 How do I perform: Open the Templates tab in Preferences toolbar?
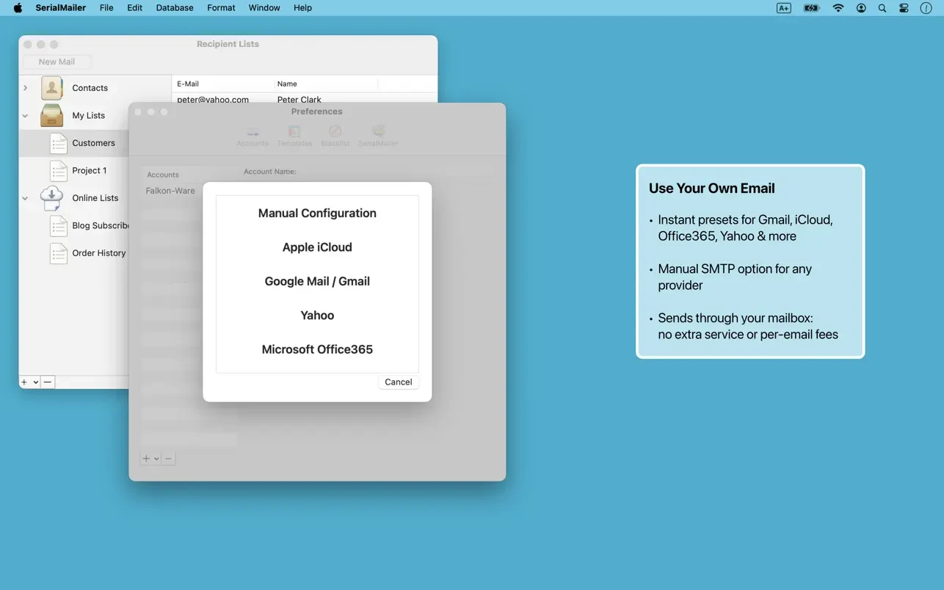[x=294, y=136]
